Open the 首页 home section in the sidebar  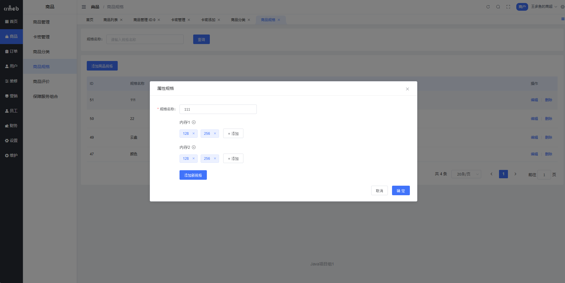coord(12,21)
